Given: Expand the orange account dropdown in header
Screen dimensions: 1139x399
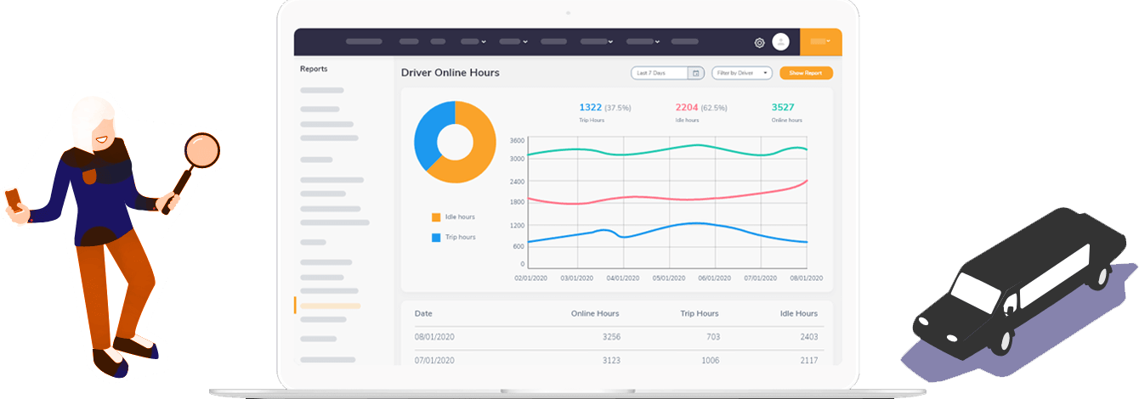Looking at the screenshot, I should point(820,42).
